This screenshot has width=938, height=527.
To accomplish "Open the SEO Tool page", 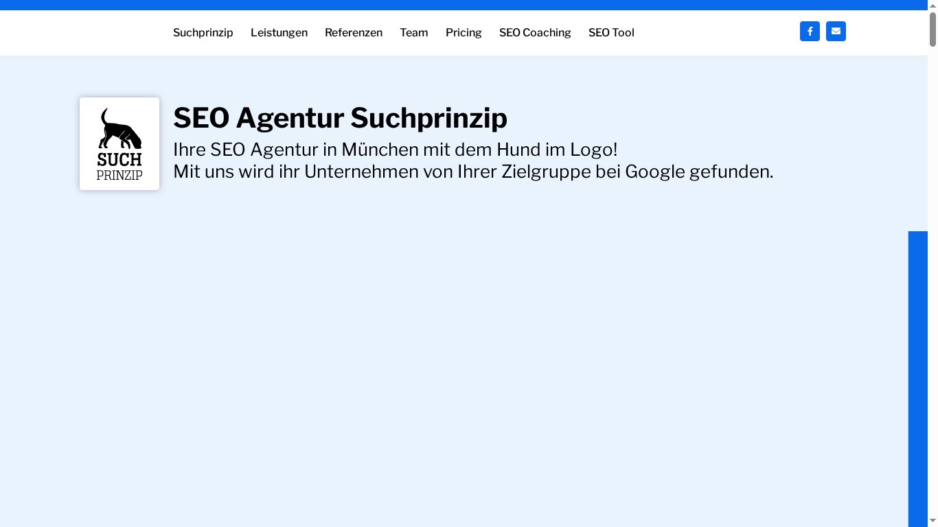I will [x=611, y=32].
